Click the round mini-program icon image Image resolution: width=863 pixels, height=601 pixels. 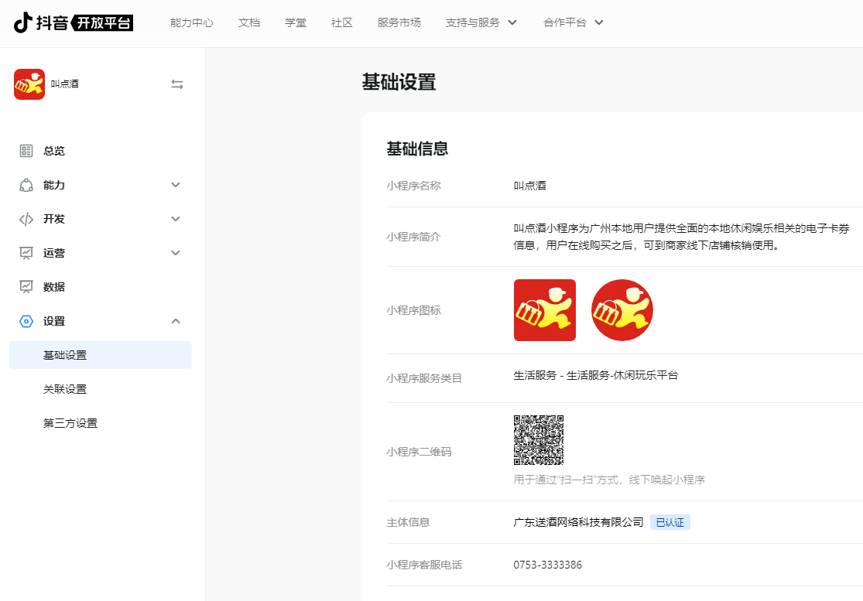coord(622,310)
